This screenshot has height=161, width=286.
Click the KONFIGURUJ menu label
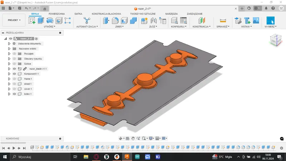coord(178,26)
